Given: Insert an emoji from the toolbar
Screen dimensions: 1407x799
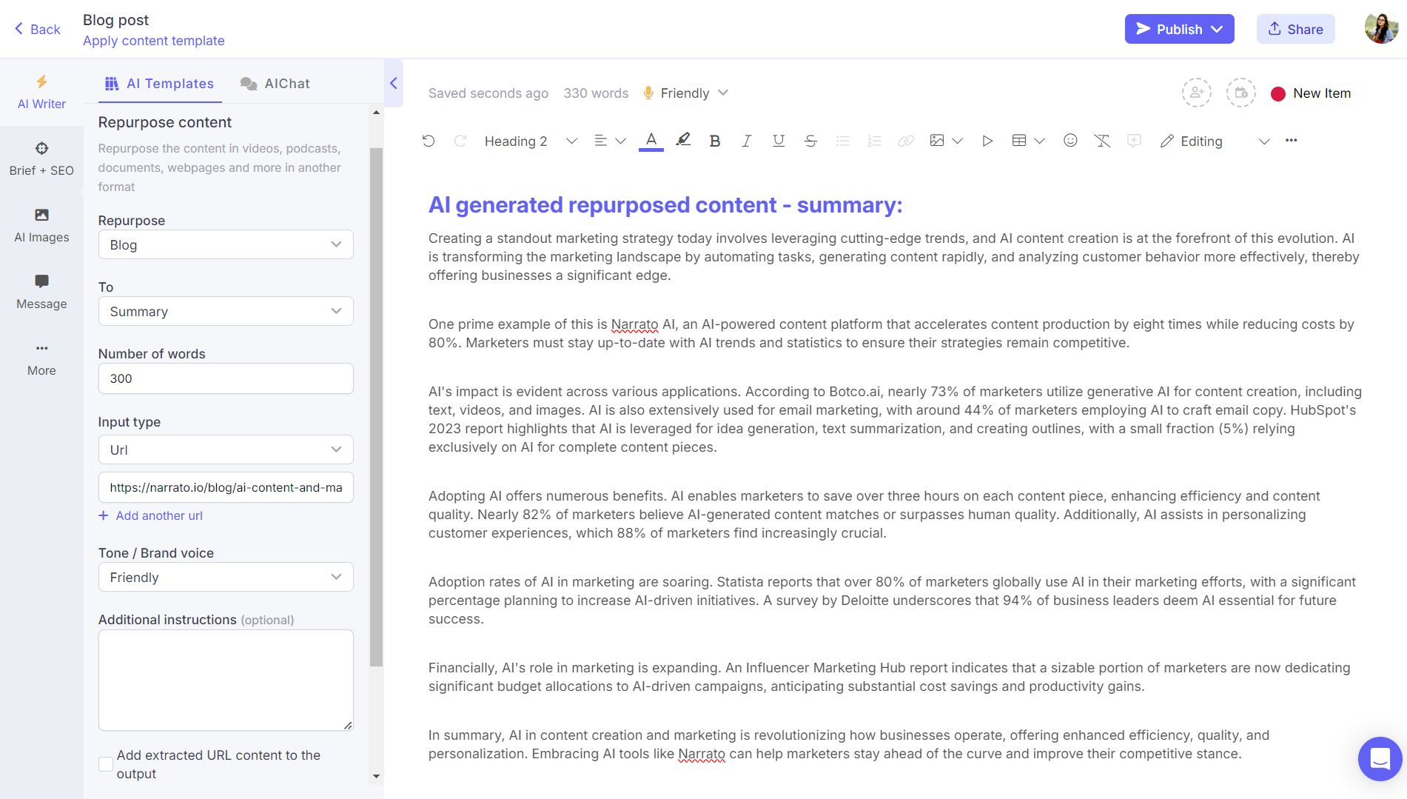Looking at the screenshot, I should coord(1070,140).
